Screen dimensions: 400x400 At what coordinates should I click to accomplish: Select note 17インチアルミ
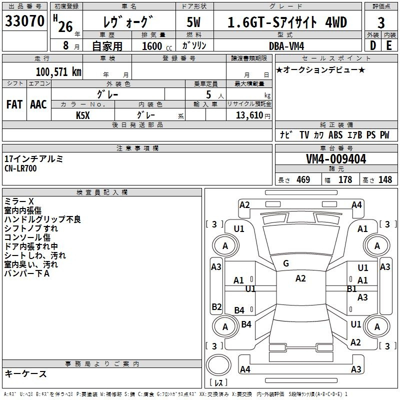33,159
